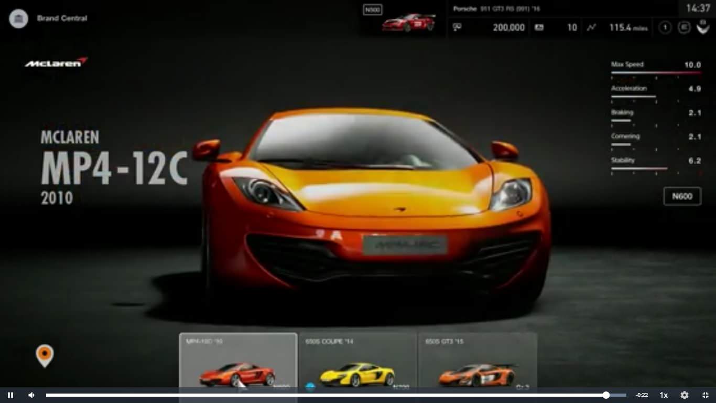Click the MP4-12C model title
This screenshot has height=403, width=716.
(114, 168)
